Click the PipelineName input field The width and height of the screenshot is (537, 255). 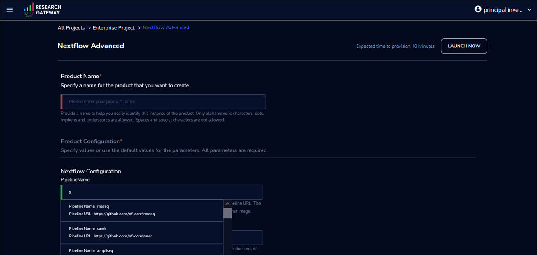pyautogui.click(x=162, y=192)
